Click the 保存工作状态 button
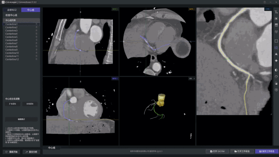Screen dimensions: 279x157 click(x=267, y=151)
